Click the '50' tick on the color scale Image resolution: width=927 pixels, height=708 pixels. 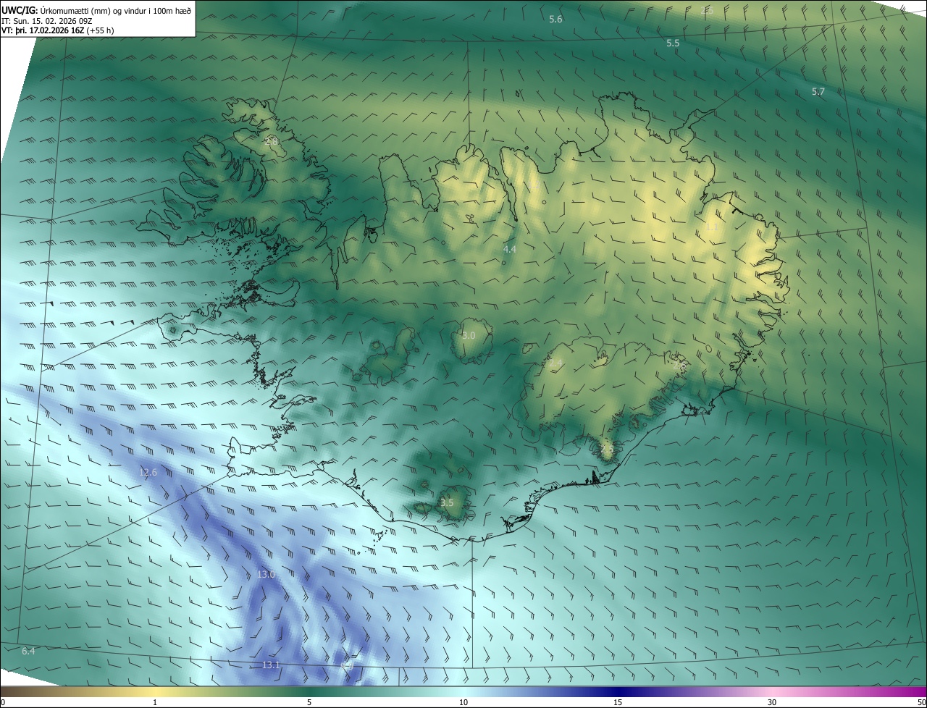[920, 702]
